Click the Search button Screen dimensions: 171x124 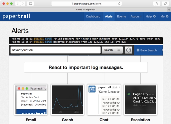pyautogui.click(x=108, y=50)
